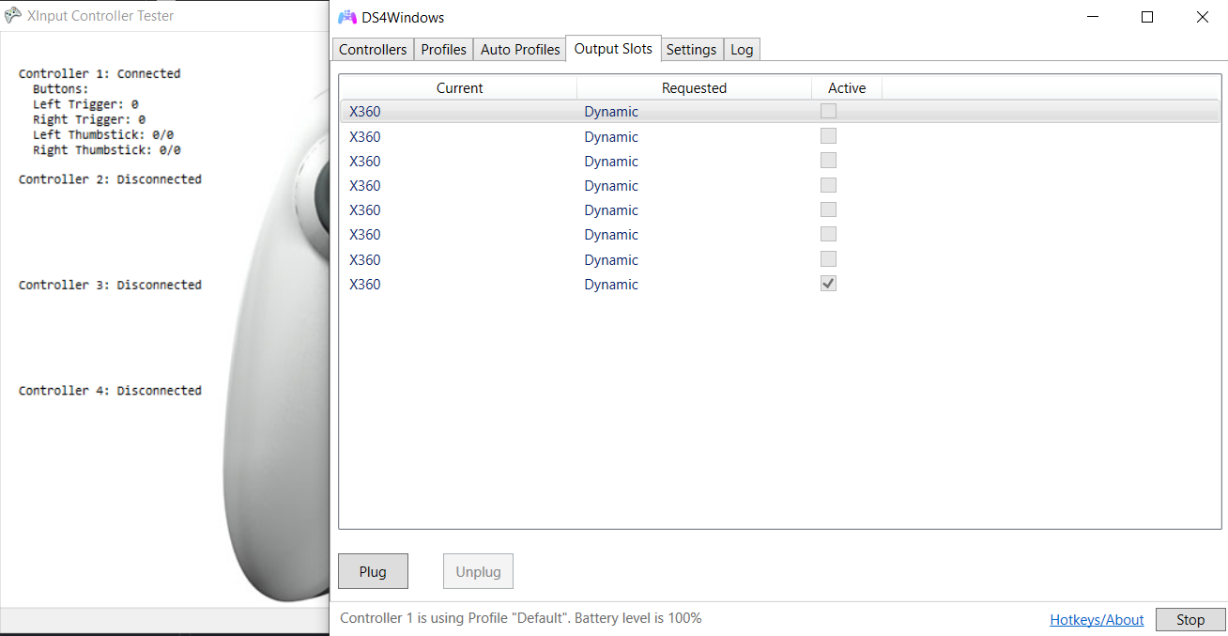Image resolution: width=1228 pixels, height=636 pixels.
Task: Click the Plug button
Action: (373, 570)
